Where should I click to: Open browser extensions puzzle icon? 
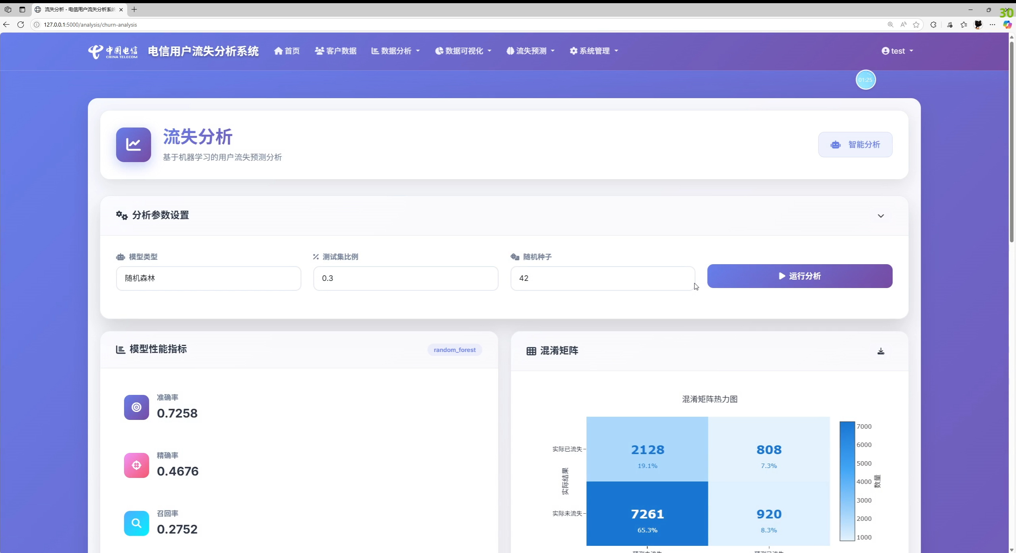point(933,25)
